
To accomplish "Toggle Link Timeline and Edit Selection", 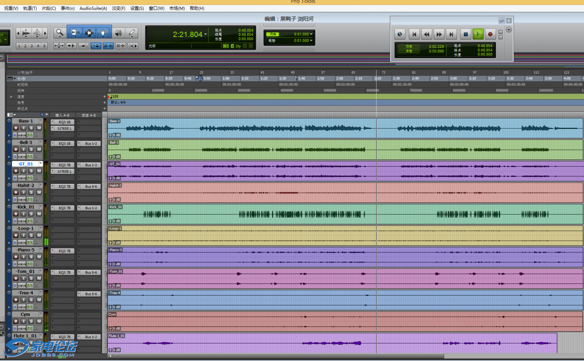I will tap(108, 46).
